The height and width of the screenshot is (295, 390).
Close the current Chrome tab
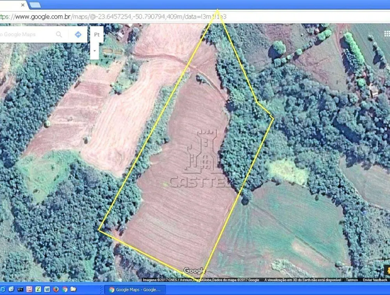click(x=23, y=5)
